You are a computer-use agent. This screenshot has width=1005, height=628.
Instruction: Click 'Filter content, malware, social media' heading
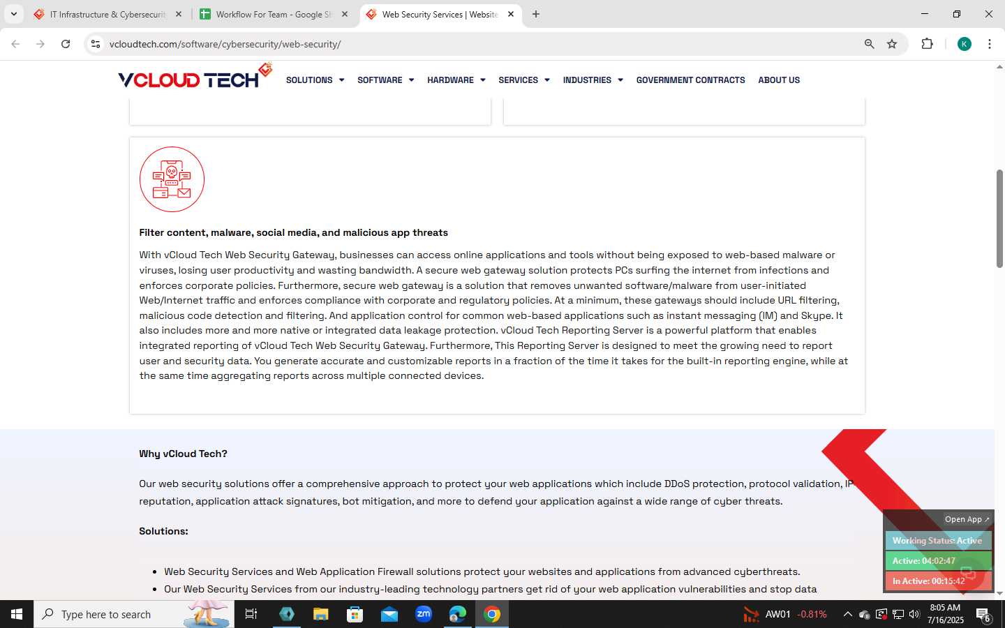293,233
